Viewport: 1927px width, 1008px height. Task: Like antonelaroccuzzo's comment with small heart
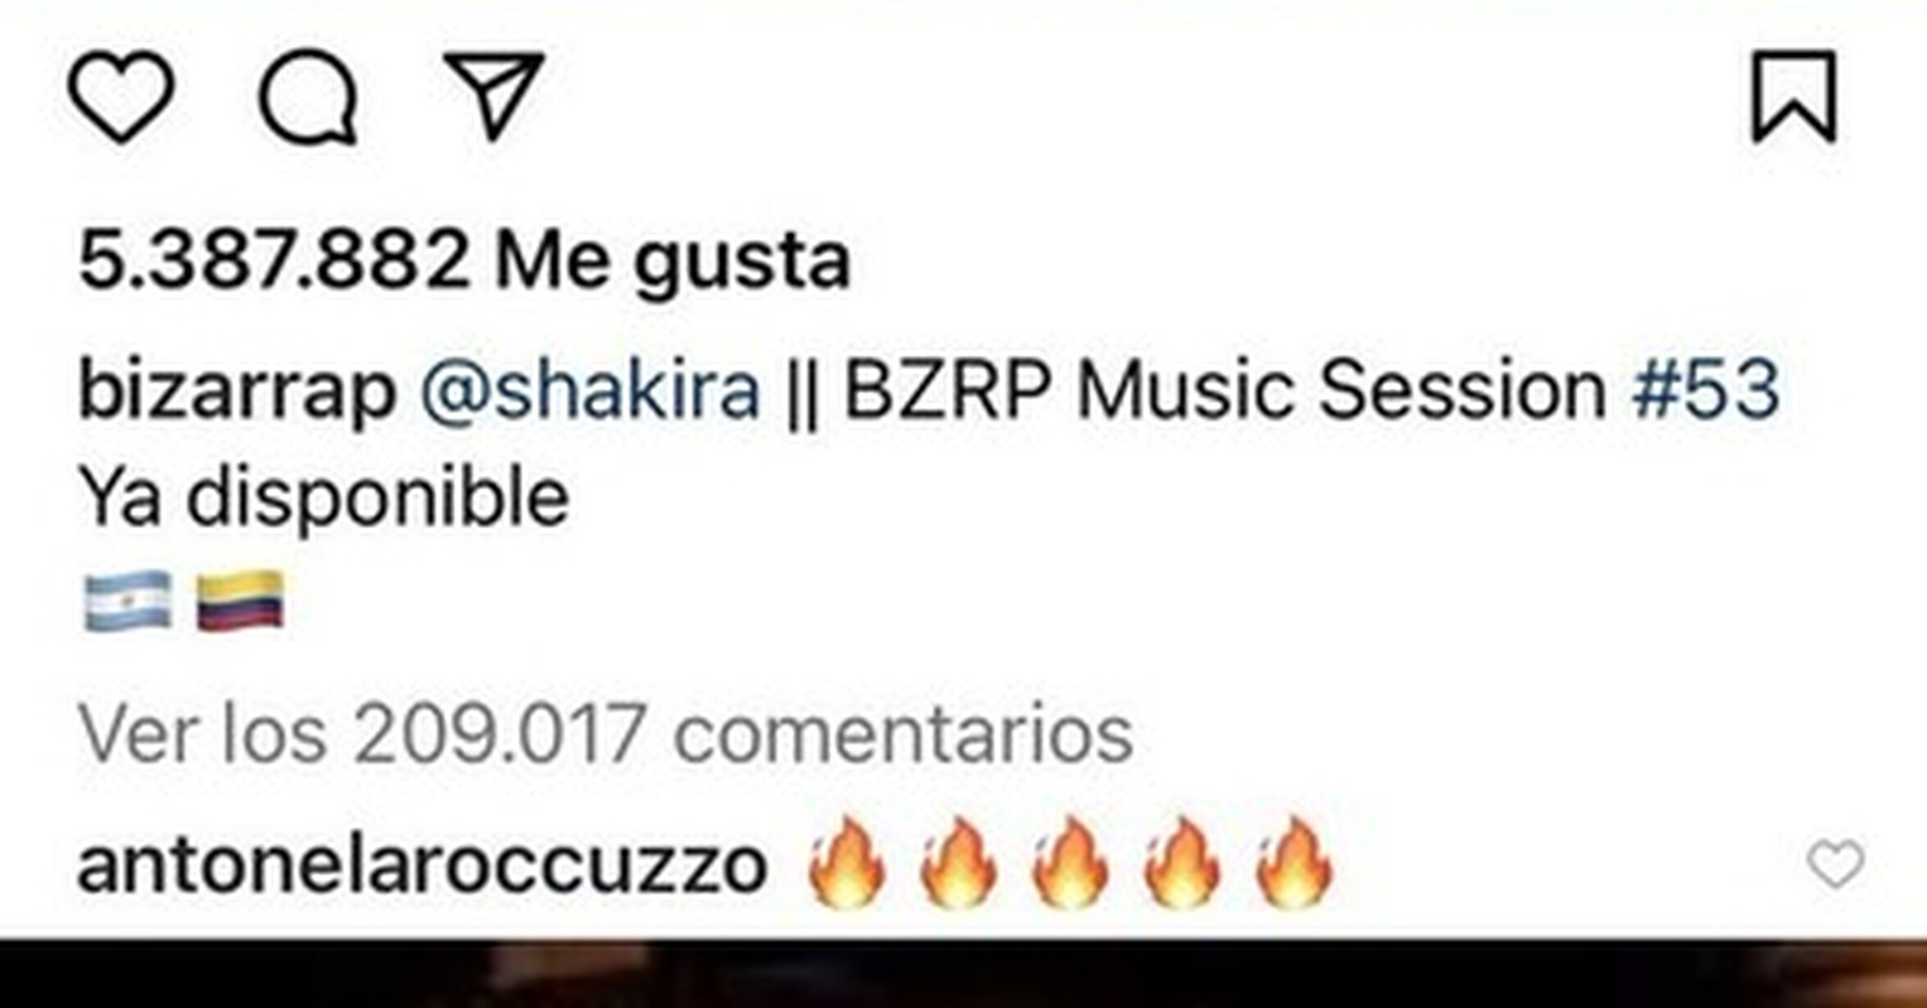tap(1836, 865)
